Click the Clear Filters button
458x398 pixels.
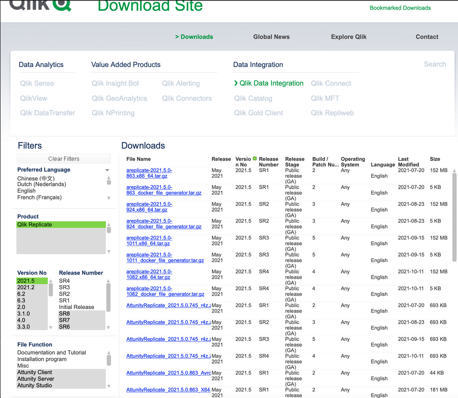click(64, 159)
